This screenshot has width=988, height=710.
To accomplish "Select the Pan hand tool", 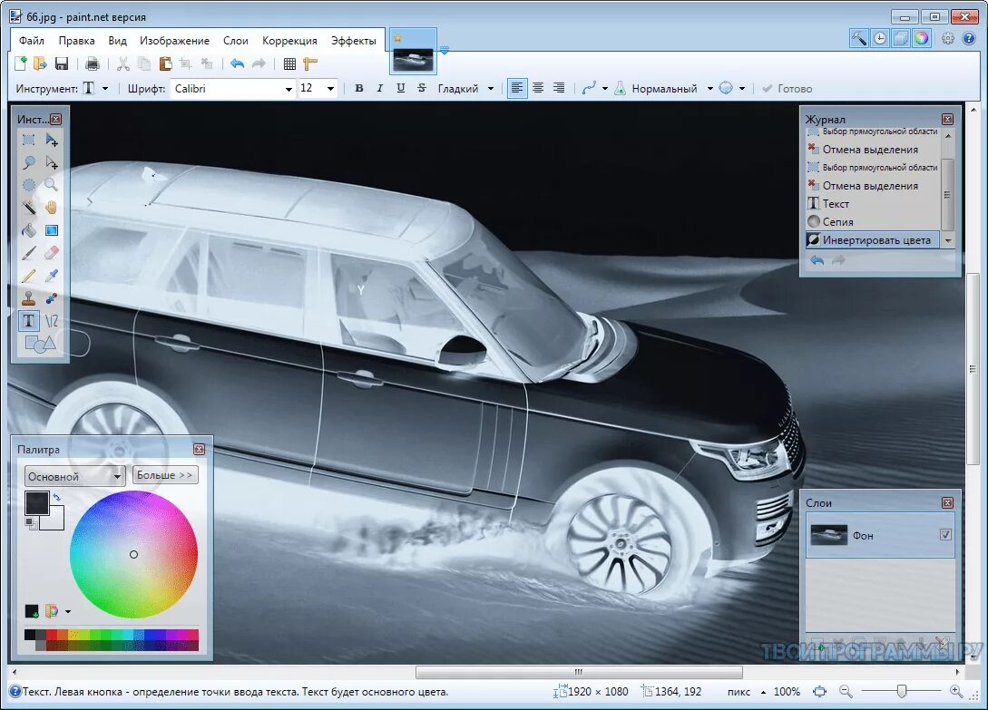I will pyautogui.click(x=52, y=208).
